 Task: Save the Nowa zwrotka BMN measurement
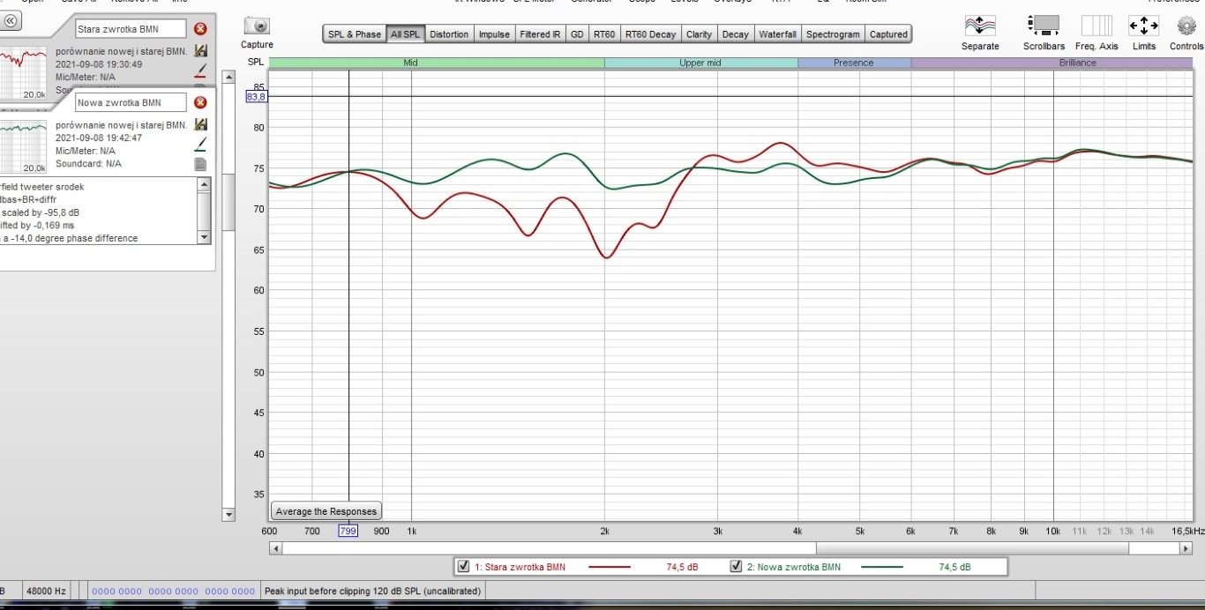(x=200, y=124)
